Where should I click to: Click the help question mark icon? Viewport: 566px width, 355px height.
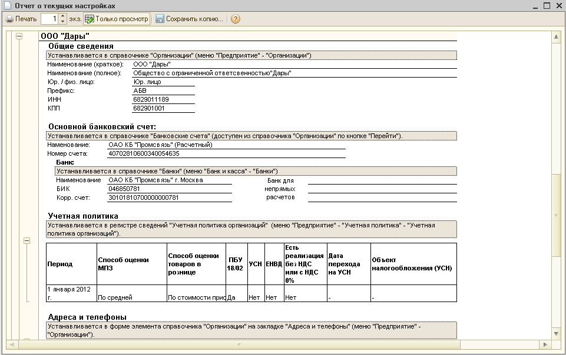point(236,19)
